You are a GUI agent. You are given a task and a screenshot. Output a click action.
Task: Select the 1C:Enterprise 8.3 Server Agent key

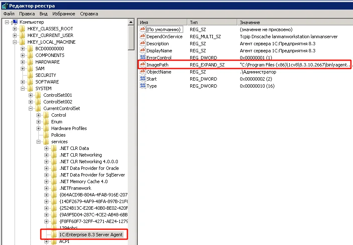point(90,235)
